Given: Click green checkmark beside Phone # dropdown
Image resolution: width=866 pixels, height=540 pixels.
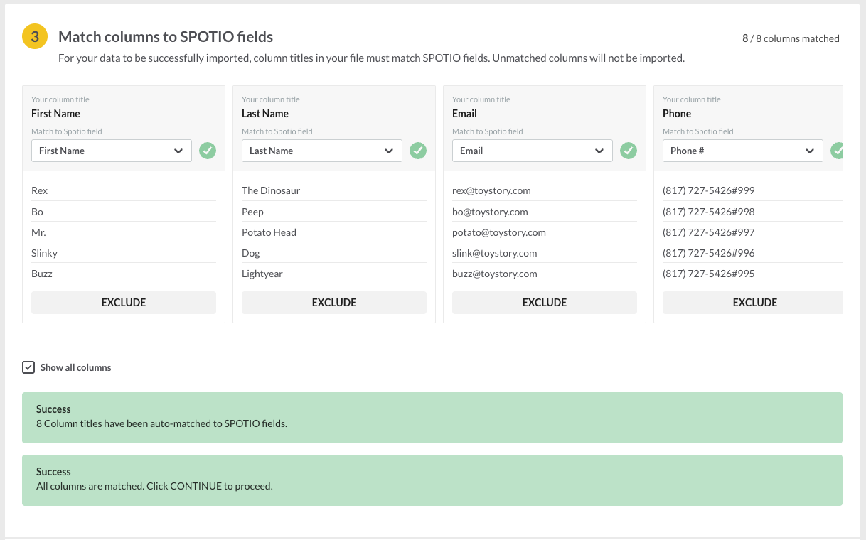Looking at the screenshot, I should click(837, 151).
